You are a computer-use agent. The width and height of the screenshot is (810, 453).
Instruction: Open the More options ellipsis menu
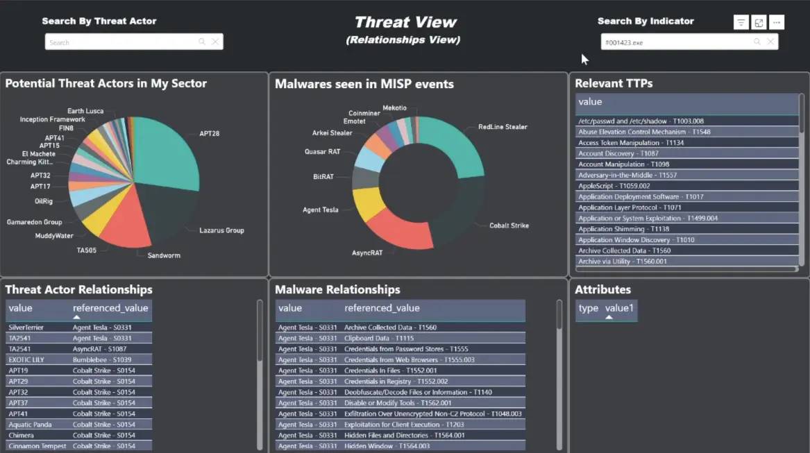tap(777, 23)
